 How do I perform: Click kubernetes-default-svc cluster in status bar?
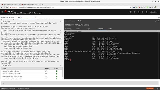[x=8, y=88]
